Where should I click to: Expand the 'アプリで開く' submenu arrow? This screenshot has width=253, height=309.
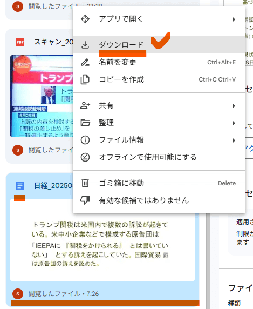point(234,19)
